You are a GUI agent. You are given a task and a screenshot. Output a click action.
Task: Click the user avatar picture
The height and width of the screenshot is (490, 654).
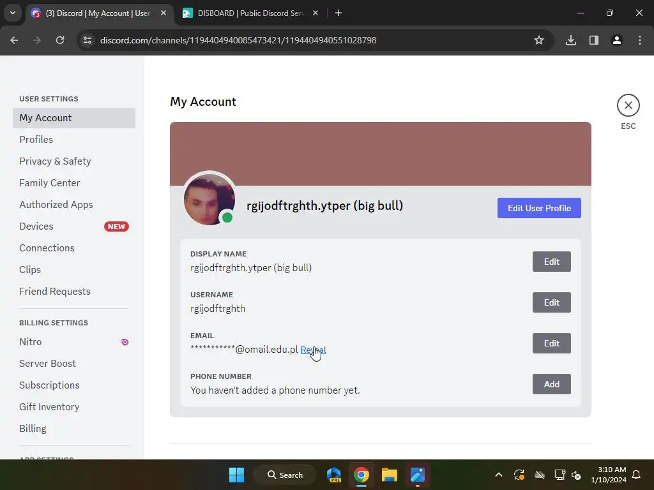209,199
